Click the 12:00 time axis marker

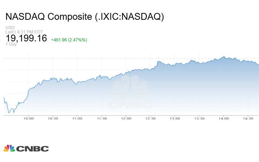click(x=126, y=118)
